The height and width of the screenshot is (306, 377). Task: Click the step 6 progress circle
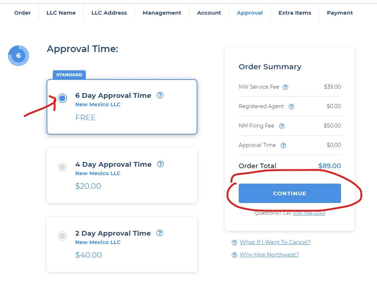tap(18, 56)
